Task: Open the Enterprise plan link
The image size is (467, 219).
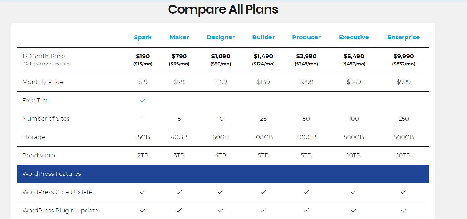Action: pos(403,37)
